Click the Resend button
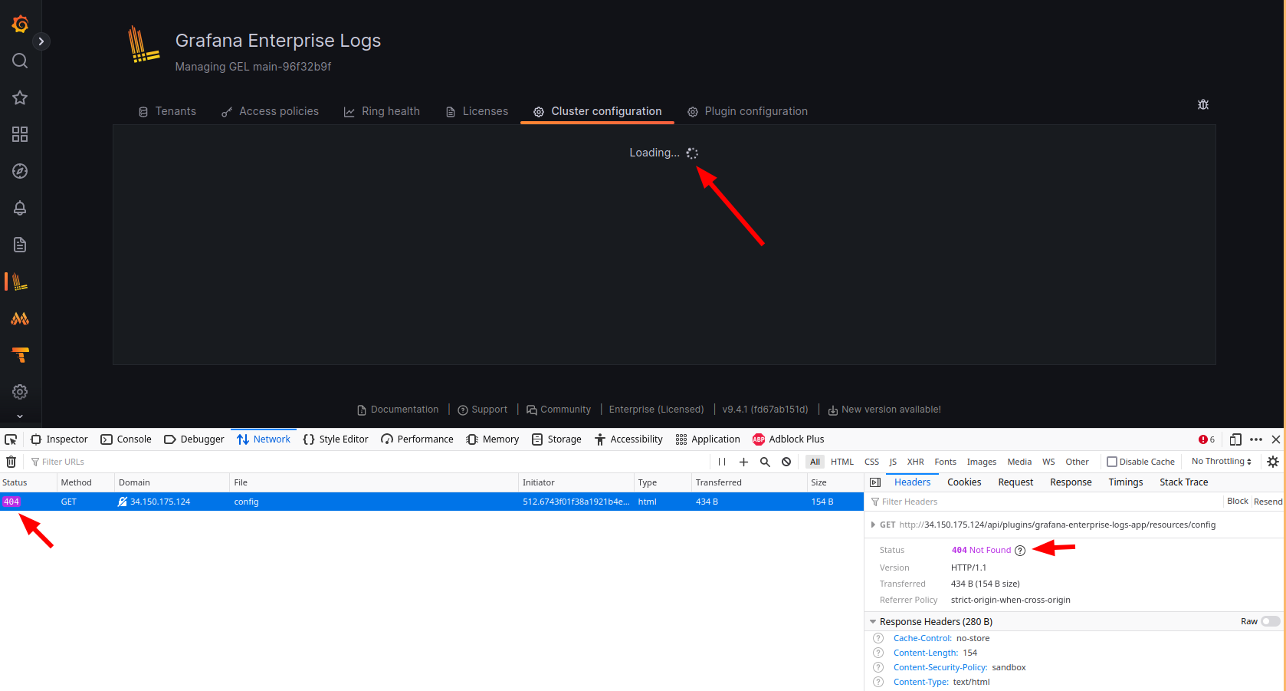The image size is (1286, 691). (1268, 501)
